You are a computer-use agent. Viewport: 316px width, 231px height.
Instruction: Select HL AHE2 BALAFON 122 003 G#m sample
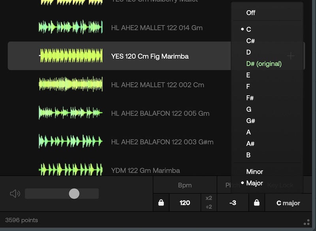(162, 142)
